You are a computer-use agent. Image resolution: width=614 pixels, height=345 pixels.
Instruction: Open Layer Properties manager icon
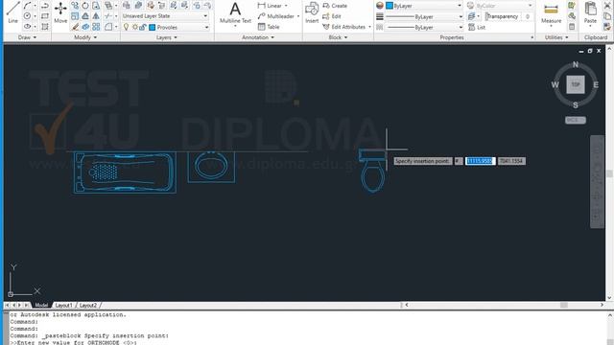click(x=126, y=5)
